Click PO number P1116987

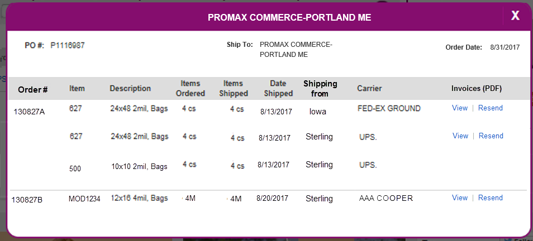(x=68, y=45)
